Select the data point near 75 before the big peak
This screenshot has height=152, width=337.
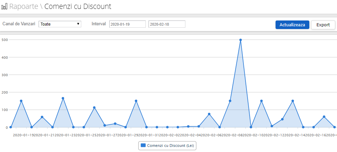click(209, 114)
